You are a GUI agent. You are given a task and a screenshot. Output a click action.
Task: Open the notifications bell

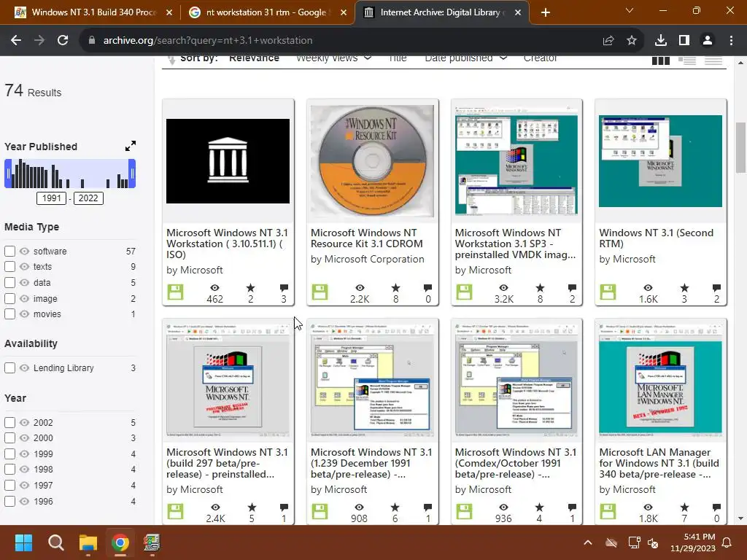727,542
